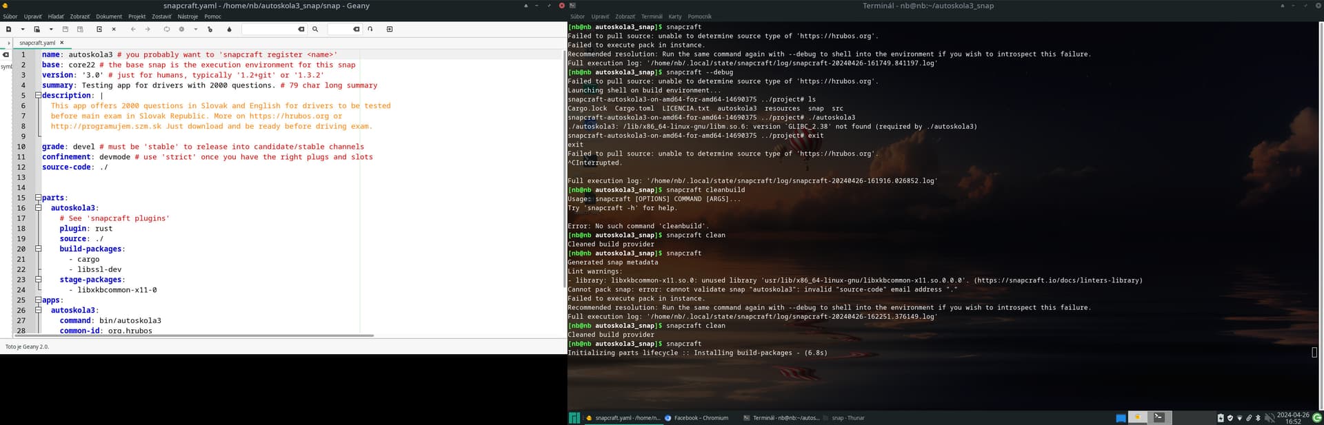This screenshot has width=1324, height=425.
Task: Click the Quit Geany toolbar icon
Action: click(390, 30)
